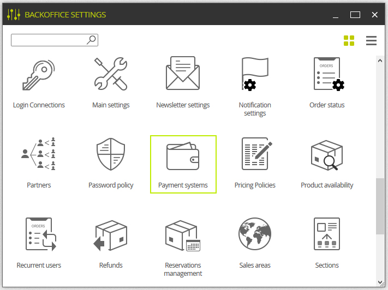Open the Partners icon
The width and height of the screenshot is (388, 290).
point(39,154)
